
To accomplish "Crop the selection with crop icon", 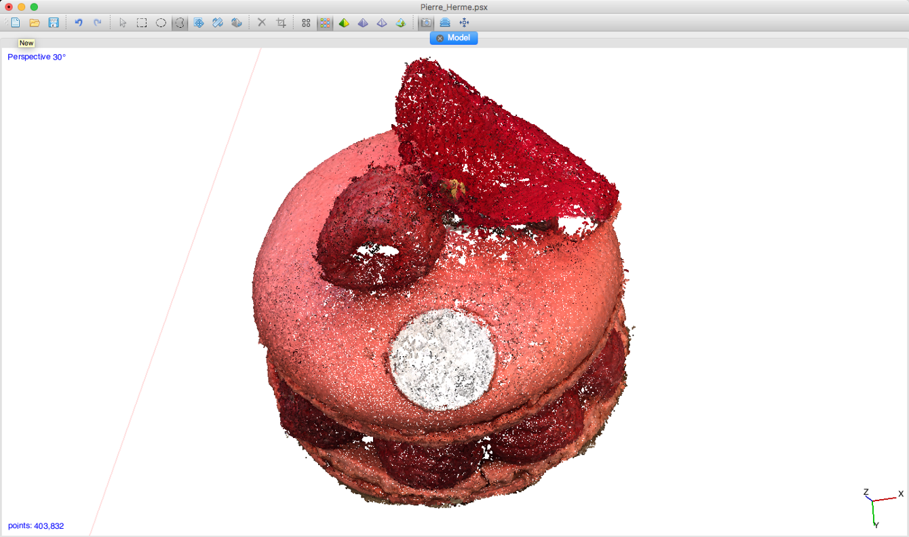I will [281, 23].
